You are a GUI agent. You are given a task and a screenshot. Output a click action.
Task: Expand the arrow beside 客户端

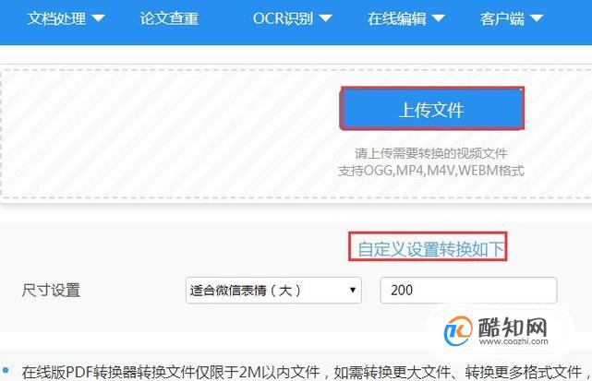(536, 18)
